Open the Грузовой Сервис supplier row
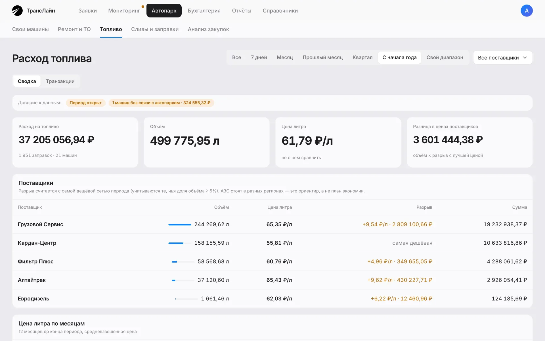Screen dimensions: 545x341 point(272,224)
